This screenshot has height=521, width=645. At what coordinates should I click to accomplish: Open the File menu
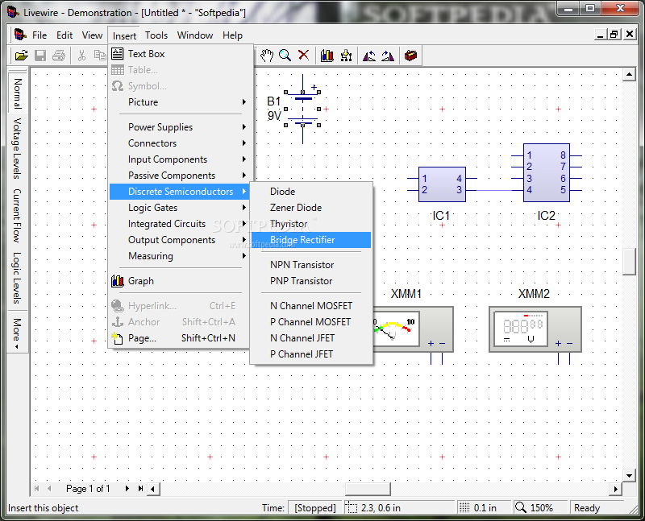pyautogui.click(x=40, y=35)
